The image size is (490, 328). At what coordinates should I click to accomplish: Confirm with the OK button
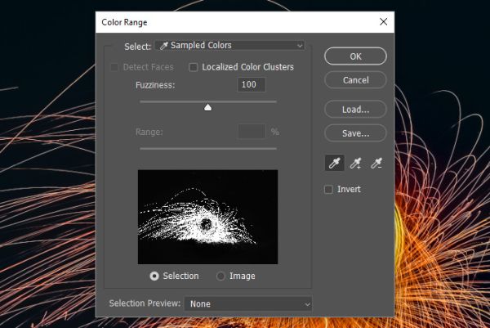[355, 56]
